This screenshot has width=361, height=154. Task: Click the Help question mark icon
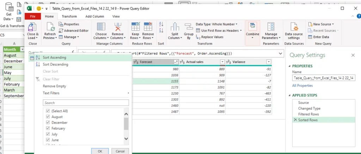359,16
